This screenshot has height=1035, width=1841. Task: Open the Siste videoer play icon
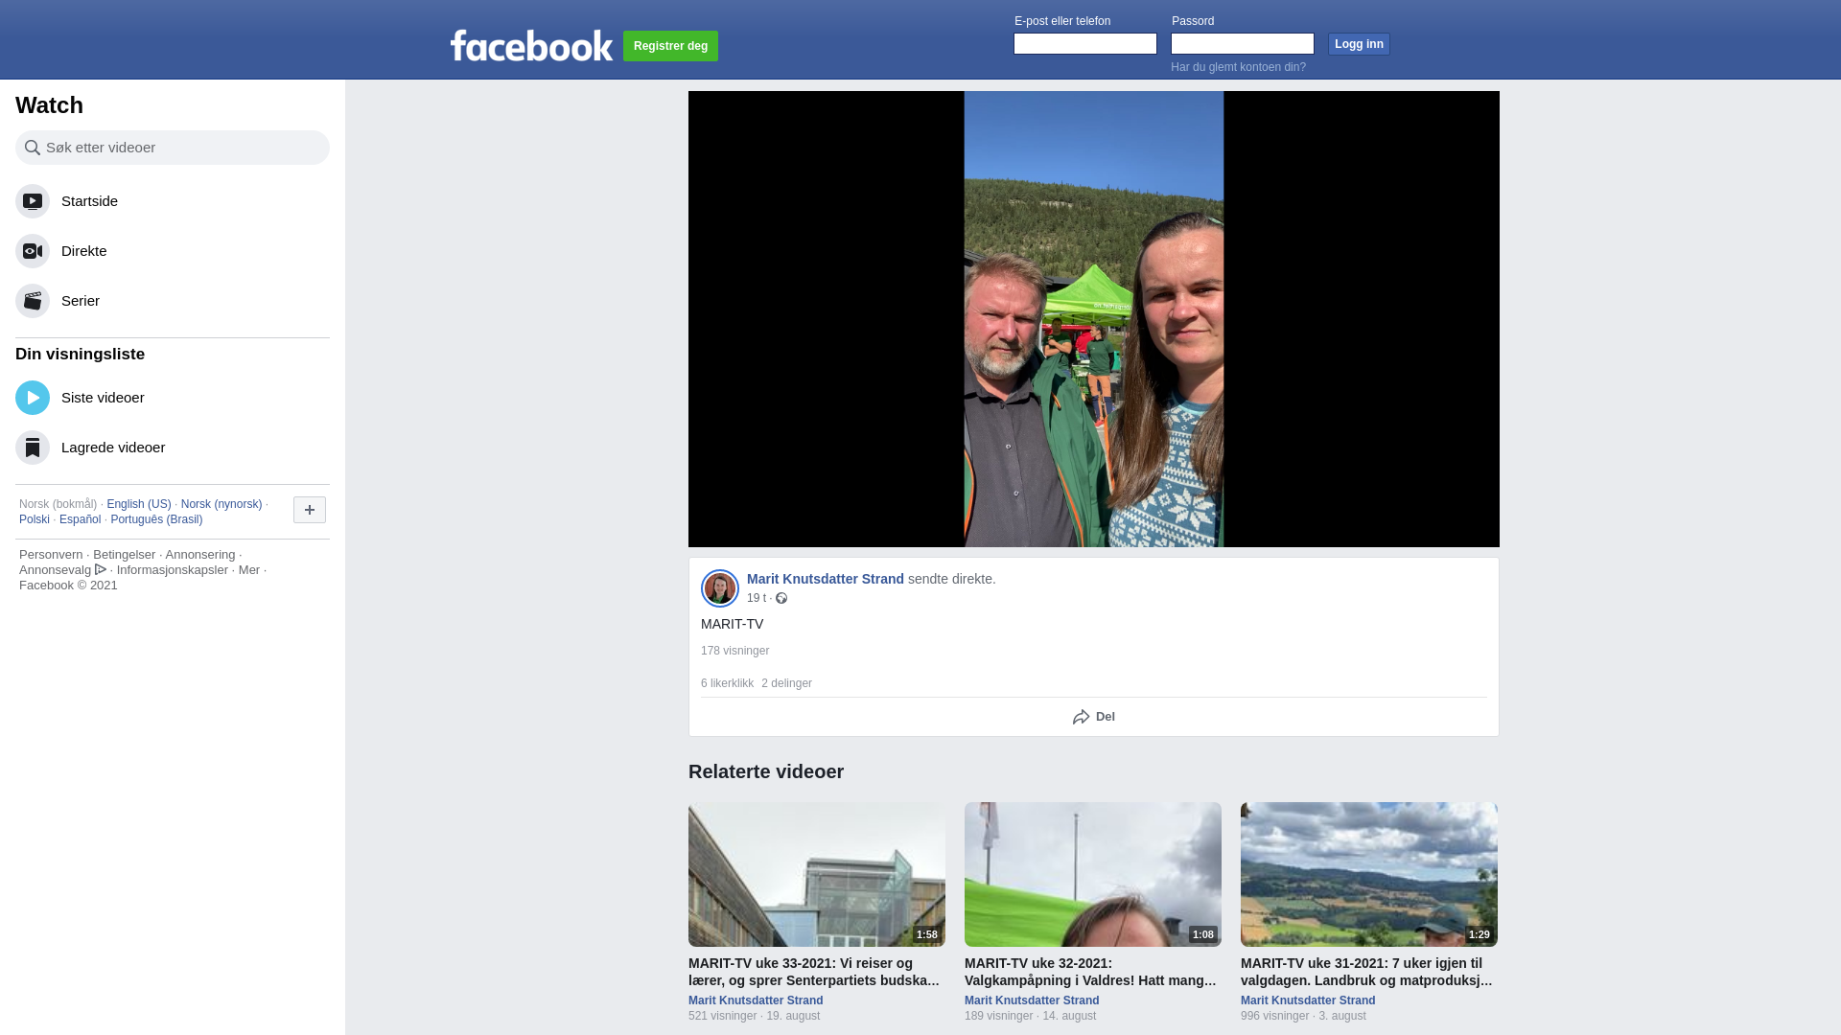pyautogui.click(x=33, y=398)
